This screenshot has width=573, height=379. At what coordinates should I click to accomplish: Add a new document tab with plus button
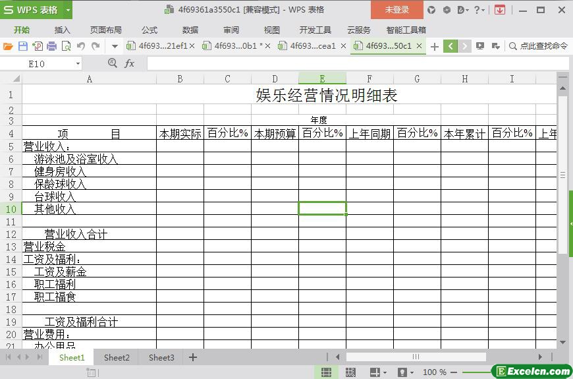click(435, 46)
